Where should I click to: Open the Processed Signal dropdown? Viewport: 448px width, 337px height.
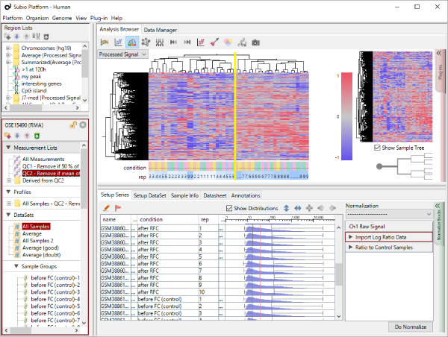click(x=123, y=54)
